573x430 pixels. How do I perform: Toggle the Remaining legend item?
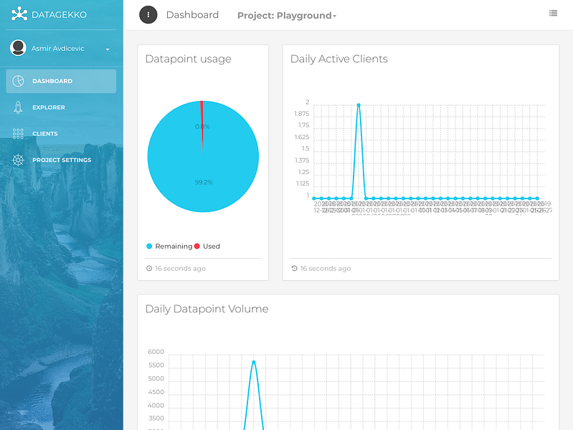(169, 247)
